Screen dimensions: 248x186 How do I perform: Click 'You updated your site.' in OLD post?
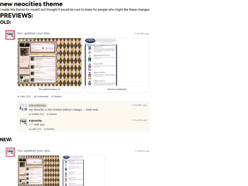(34, 33)
